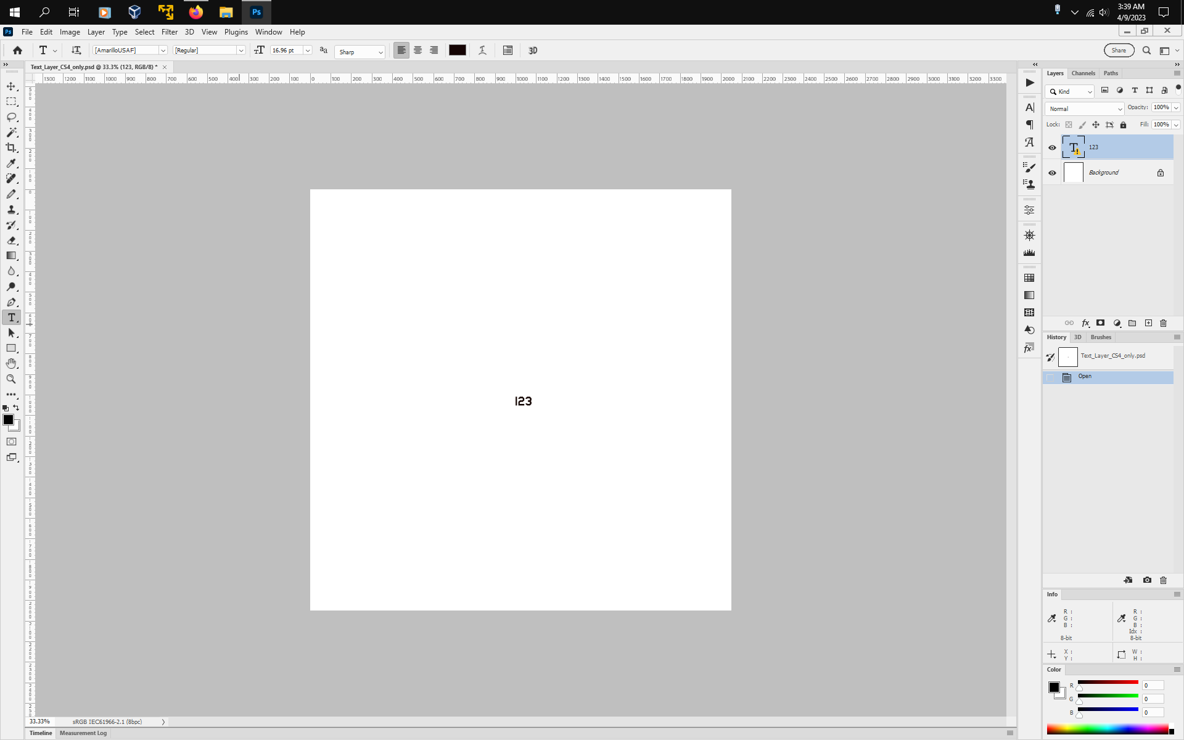1184x740 pixels.
Task: Create a new layer
Action: [1148, 323]
